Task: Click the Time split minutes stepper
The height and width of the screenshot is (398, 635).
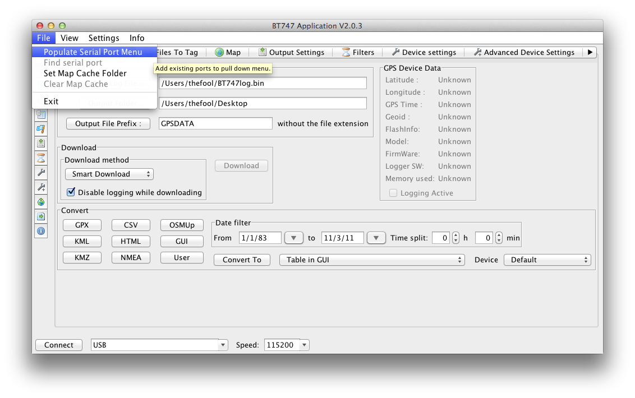Action: tap(499, 238)
